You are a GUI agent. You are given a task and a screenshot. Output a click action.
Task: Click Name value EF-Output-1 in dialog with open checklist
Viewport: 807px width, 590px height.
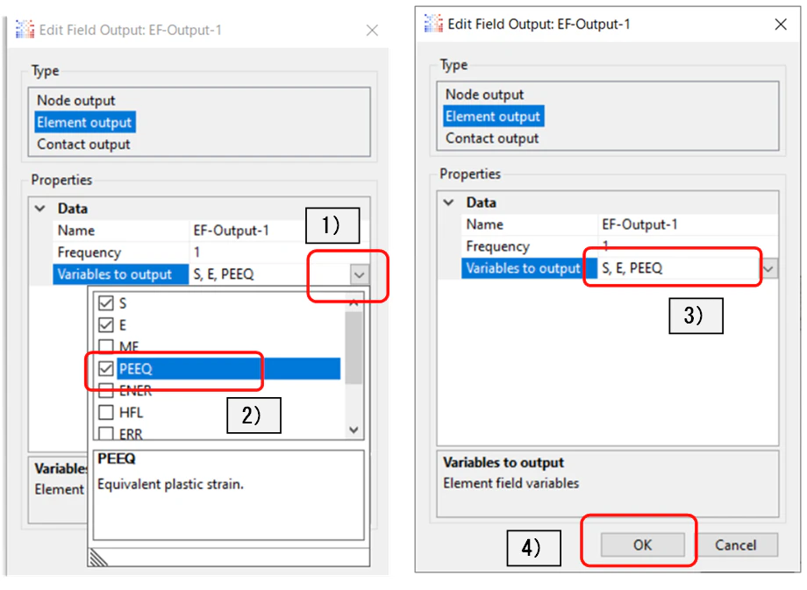231,231
